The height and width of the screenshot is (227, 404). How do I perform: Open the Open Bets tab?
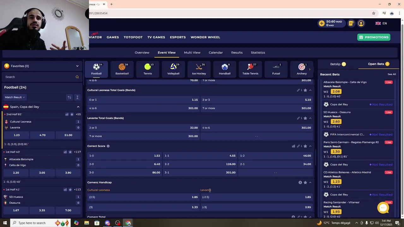click(378, 64)
